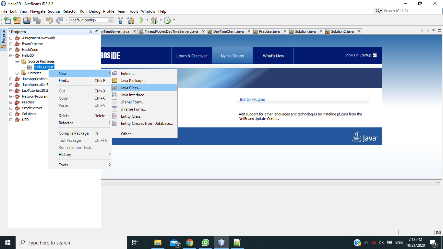
Task: Click the New Project toolbar icon
Action: click(x=17, y=20)
